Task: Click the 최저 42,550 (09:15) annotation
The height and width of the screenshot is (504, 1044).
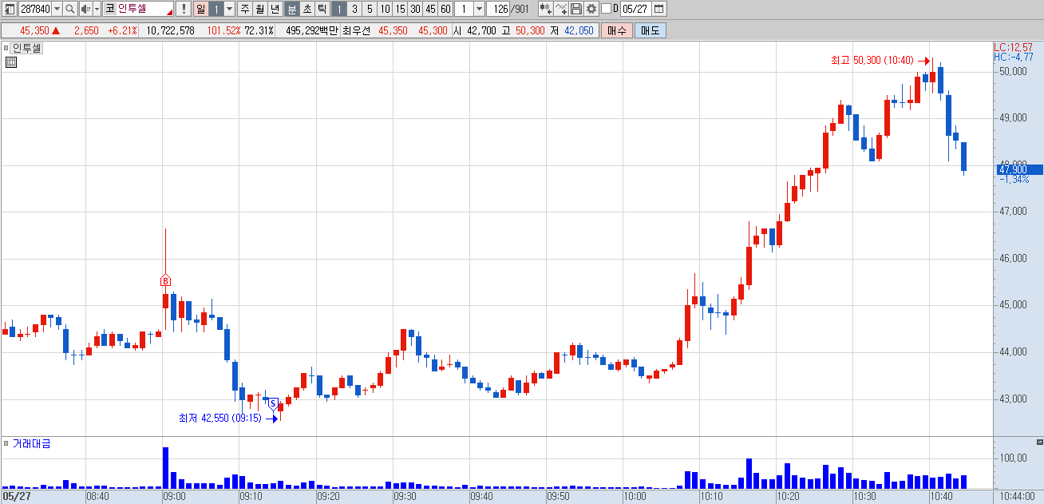Action: coord(221,418)
